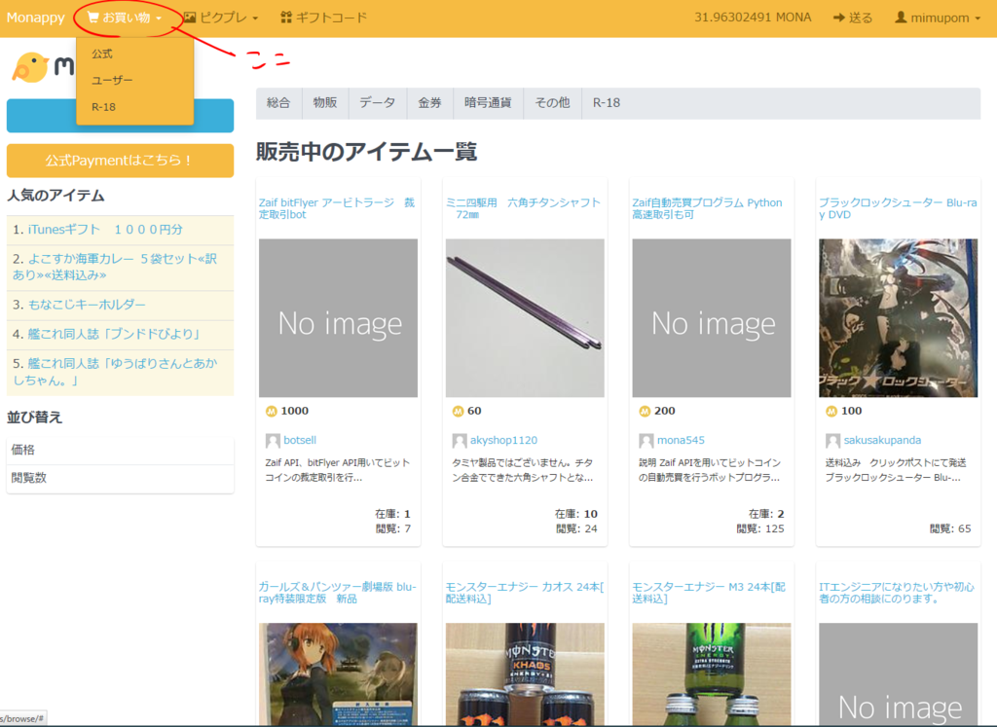The image size is (997, 727).
Task: Click the Black Rock Shooter cover thumbnail
Action: point(898,317)
